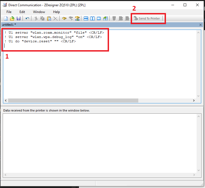This screenshot has width=205, height=188.
Task: Open the Edit menu
Action: tap(22, 12)
